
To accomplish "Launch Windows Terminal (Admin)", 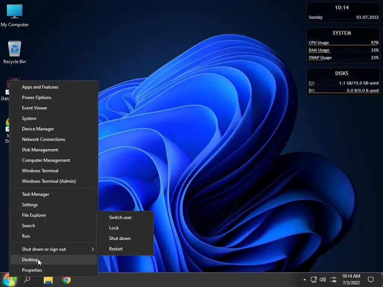I will click(54, 181).
